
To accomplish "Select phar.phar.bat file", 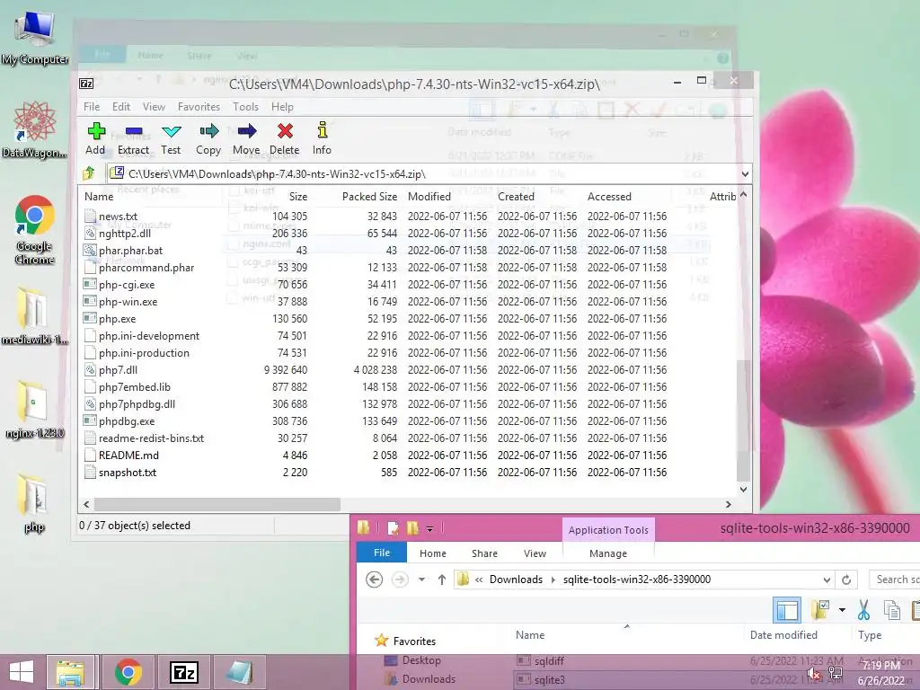I will pos(130,250).
